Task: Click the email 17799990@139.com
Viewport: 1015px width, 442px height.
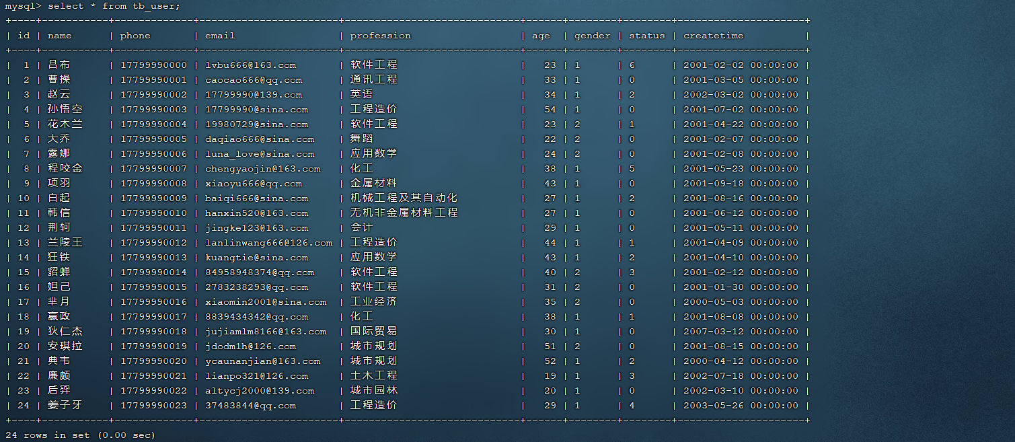Action: [x=254, y=95]
